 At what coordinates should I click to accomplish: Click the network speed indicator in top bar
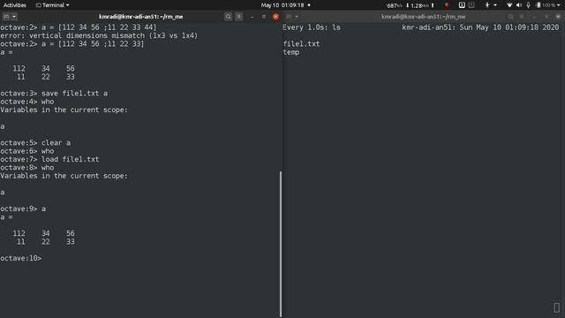pos(410,5)
